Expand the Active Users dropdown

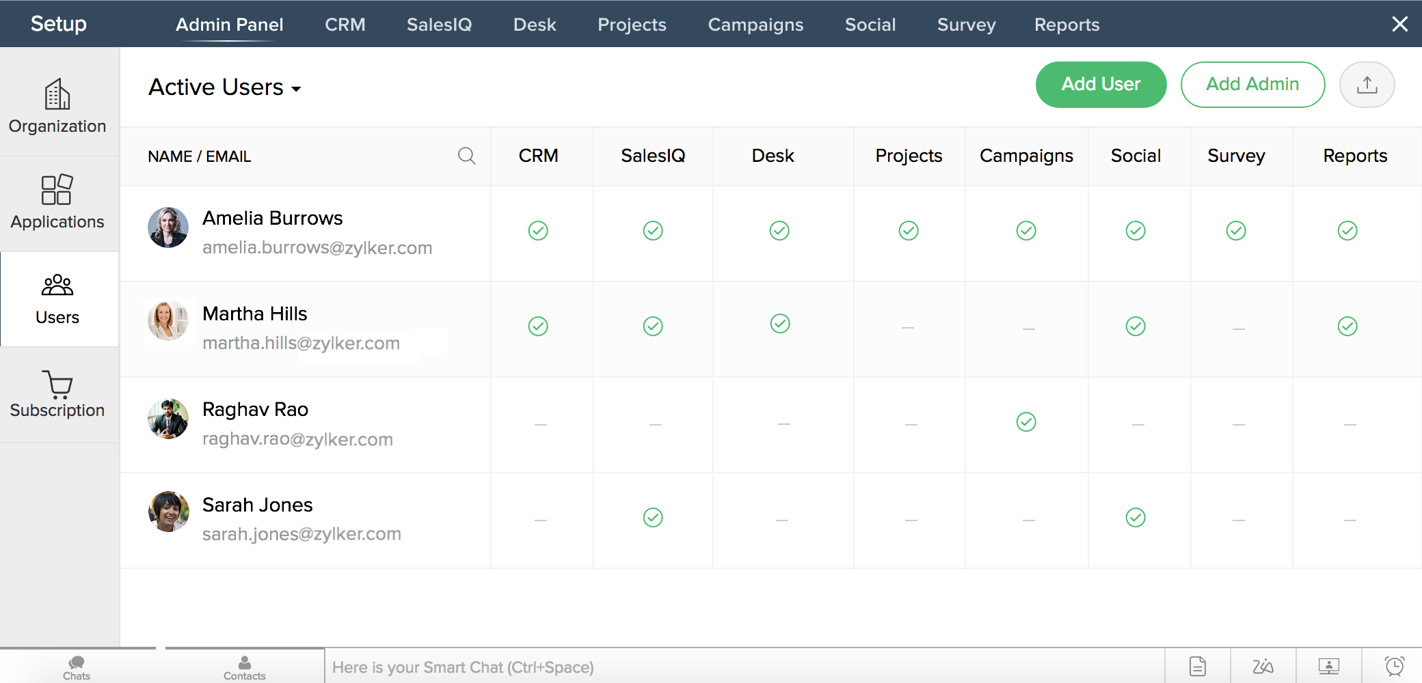(225, 87)
